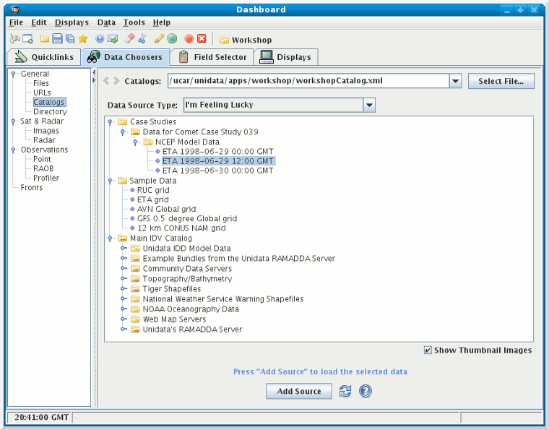Click the pink eraser toolbar icon
Viewport: 549px width, 430px height.
[x=129, y=39]
